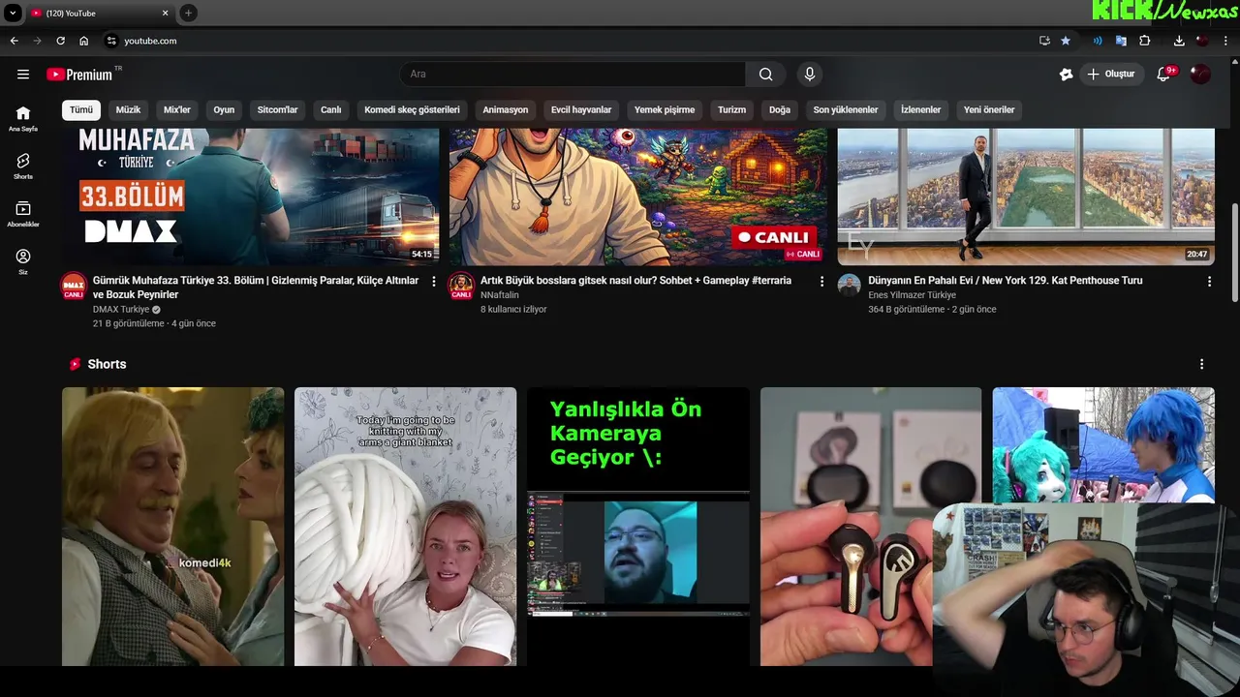The image size is (1240, 697).
Task: Close the YouTube browser tab
Action: [x=165, y=13]
